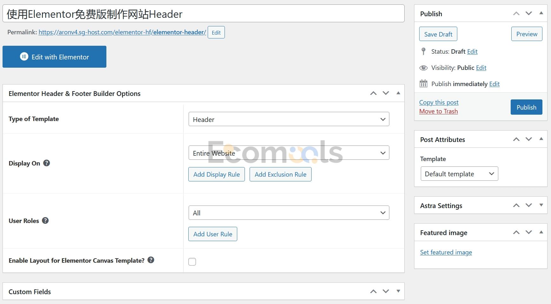The image size is (551, 304).
Task: Click the Preview button
Action: tap(527, 34)
